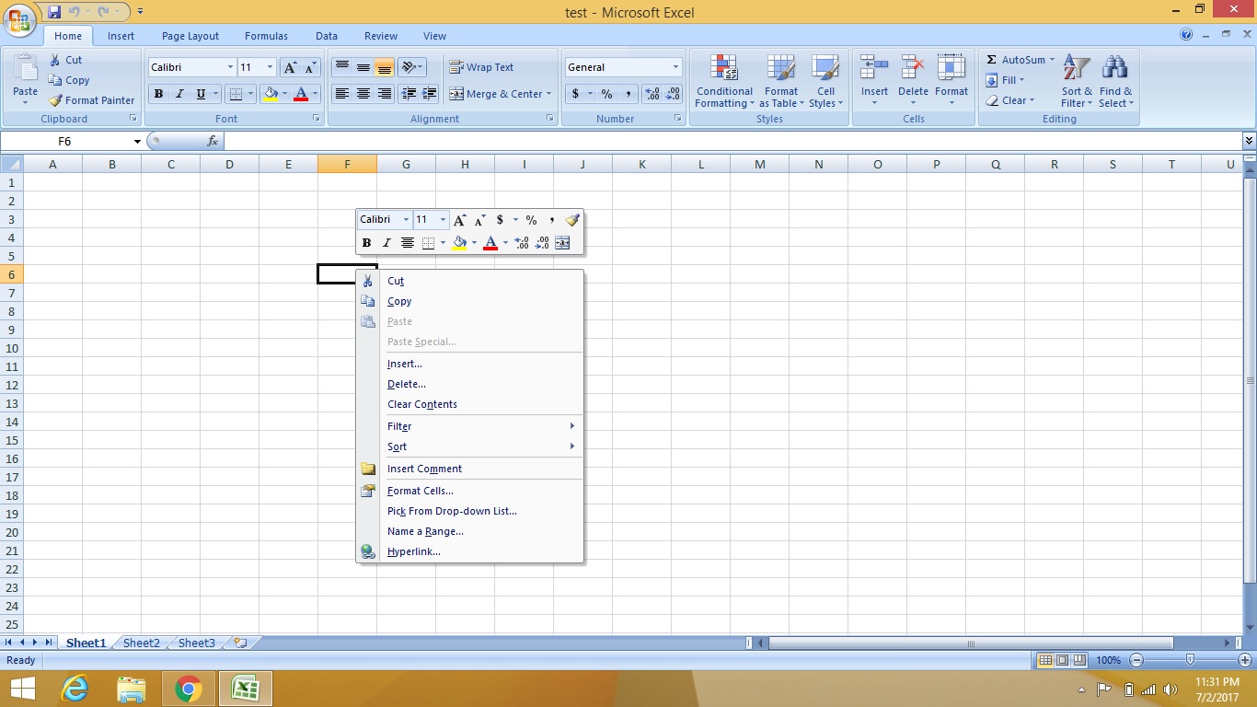Click the Cut scissors icon
This screenshot has width=1257, height=707.
click(367, 281)
